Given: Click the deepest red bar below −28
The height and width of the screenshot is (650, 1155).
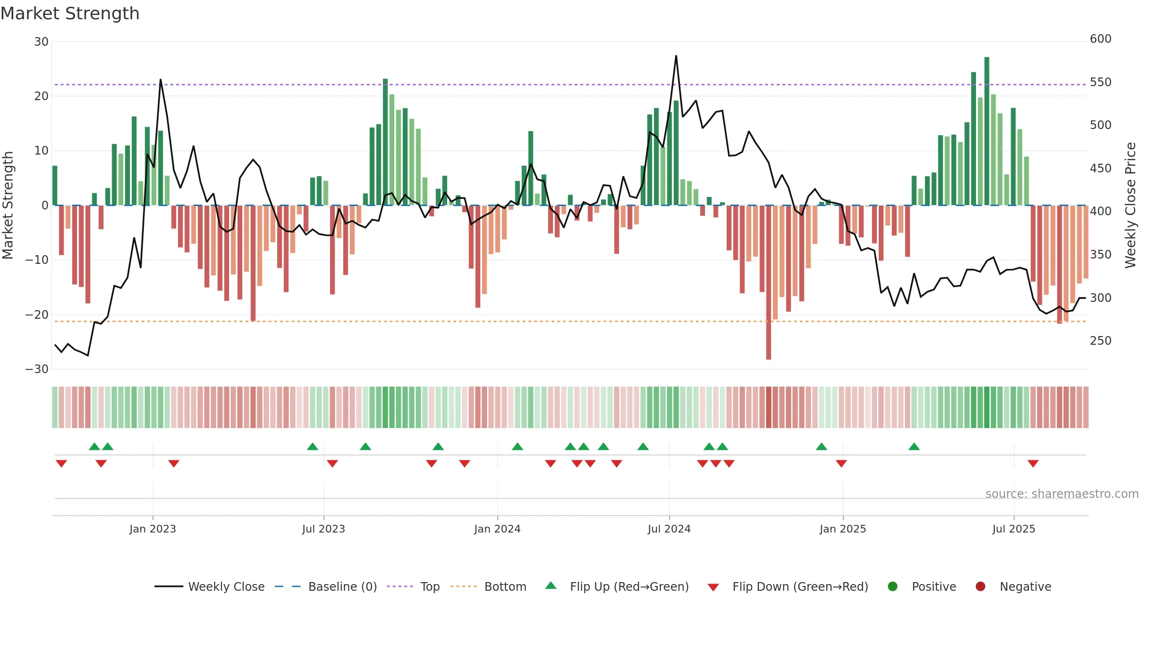Looking at the screenshot, I should point(769,282).
